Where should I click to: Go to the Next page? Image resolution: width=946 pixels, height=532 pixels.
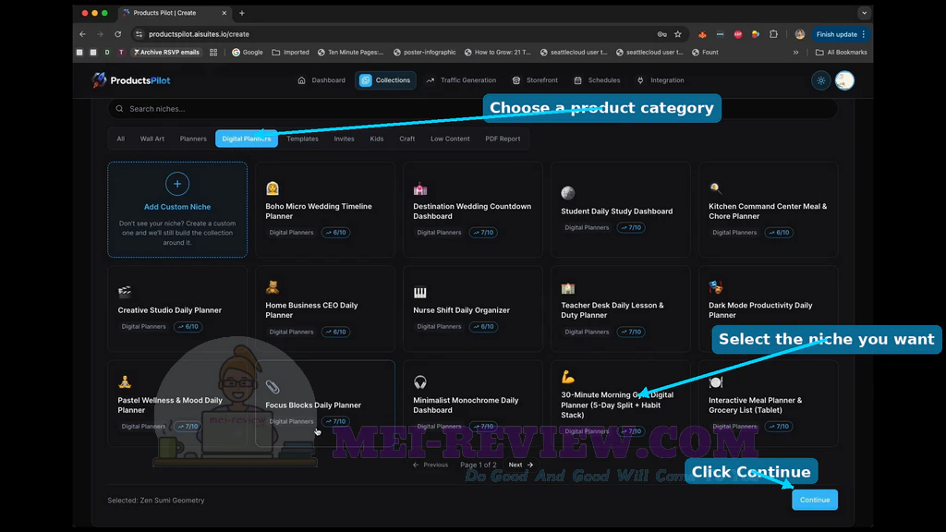click(521, 465)
